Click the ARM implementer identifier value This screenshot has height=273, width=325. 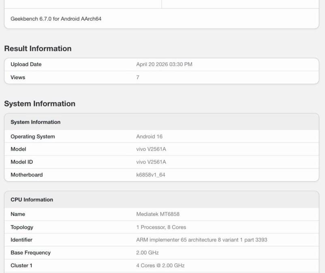[x=201, y=240]
